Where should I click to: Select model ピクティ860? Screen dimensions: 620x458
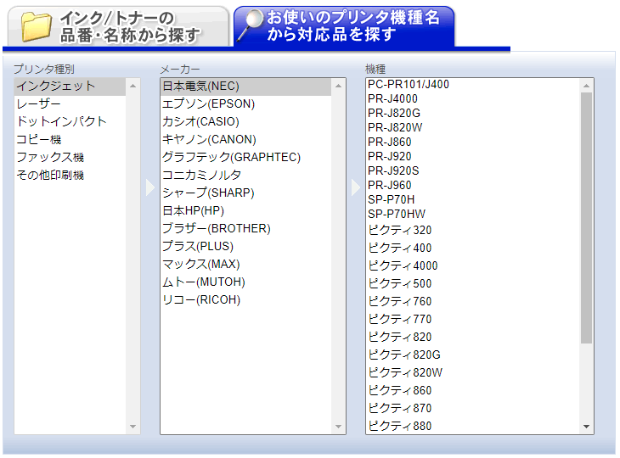pyautogui.click(x=472, y=390)
